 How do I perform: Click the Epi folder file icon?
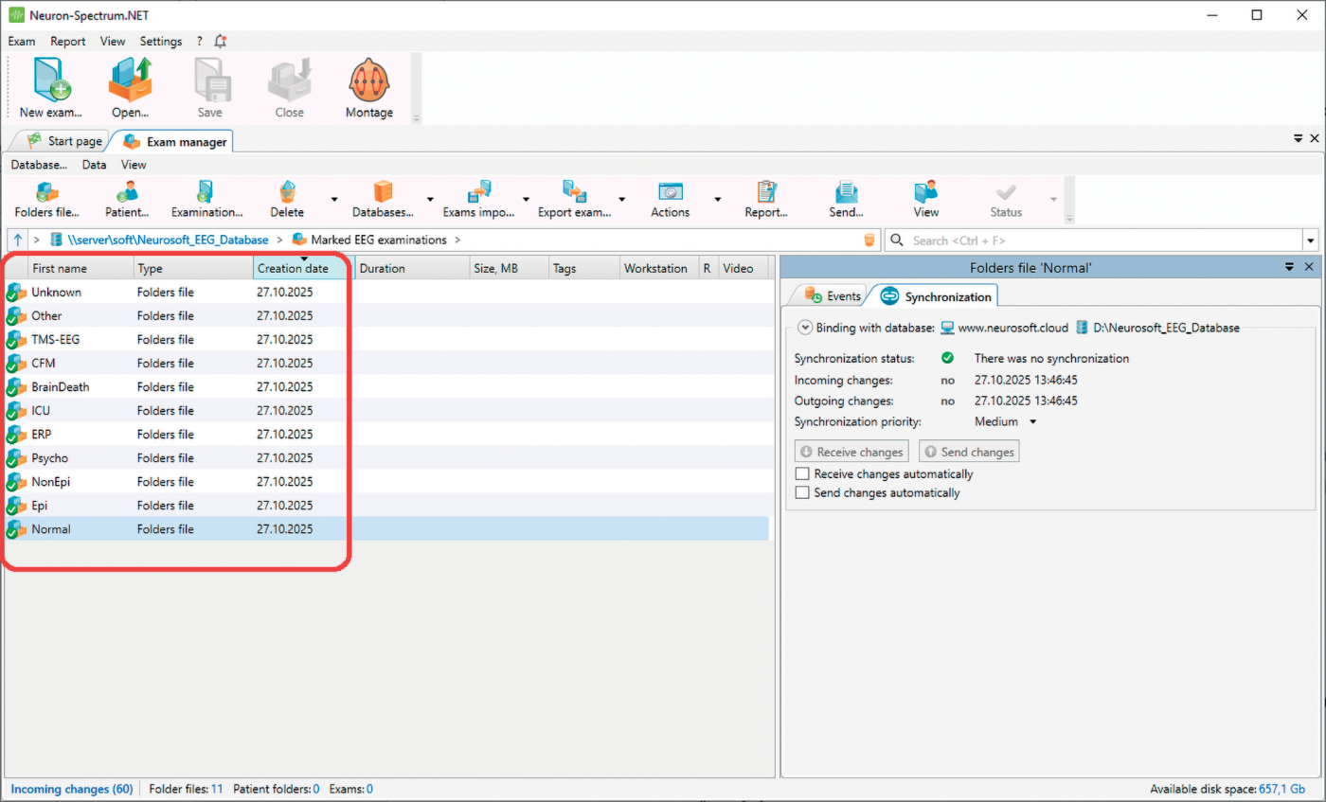coord(15,507)
